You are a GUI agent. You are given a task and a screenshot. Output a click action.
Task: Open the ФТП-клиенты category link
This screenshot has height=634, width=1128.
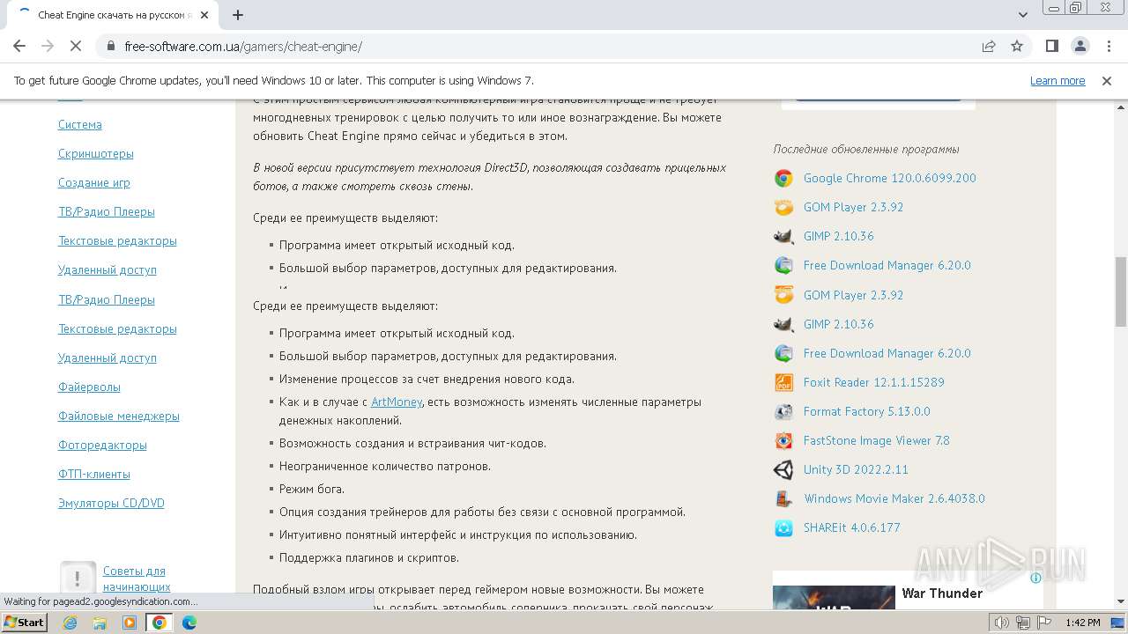(x=94, y=474)
